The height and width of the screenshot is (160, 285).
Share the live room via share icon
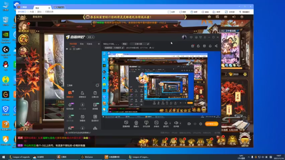[x=216, y=46]
